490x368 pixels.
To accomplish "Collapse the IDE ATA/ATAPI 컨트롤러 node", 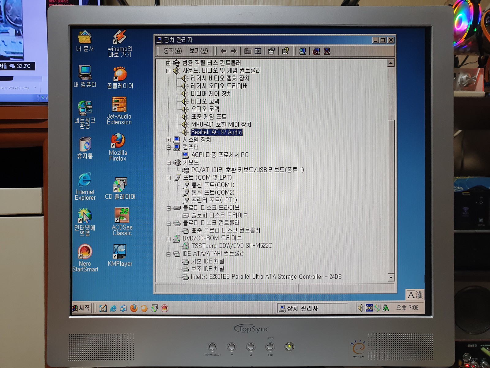I will point(168,254).
